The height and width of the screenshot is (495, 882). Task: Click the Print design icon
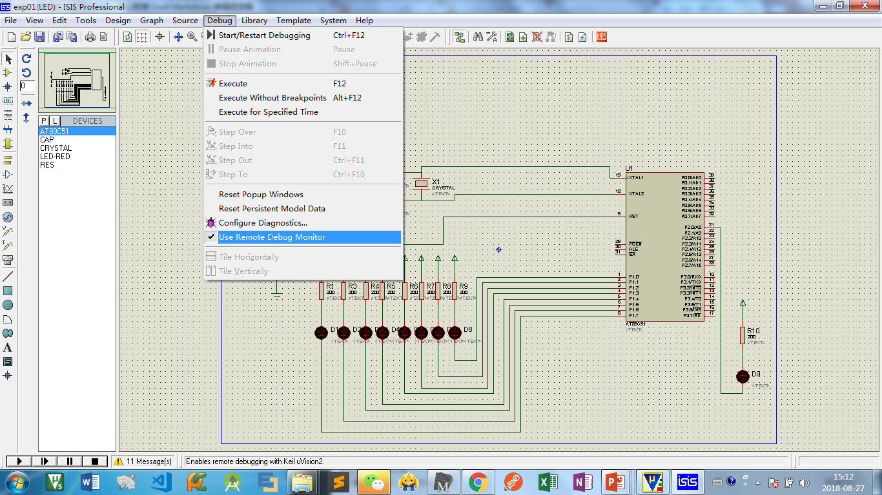tap(90, 37)
